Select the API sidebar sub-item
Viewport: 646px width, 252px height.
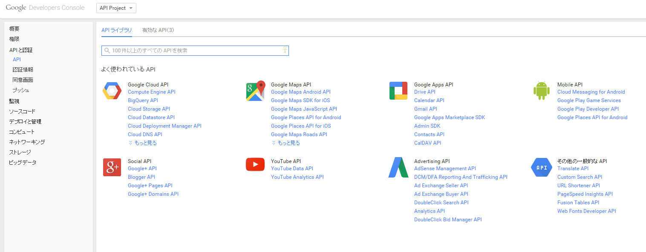pyautogui.click(x=17, y=60)
